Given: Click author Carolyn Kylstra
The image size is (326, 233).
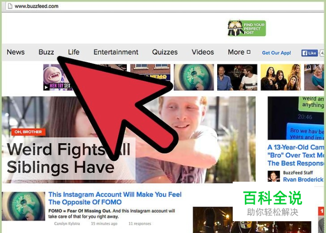Looking at the screenshot, I should [x=67, y=224].
